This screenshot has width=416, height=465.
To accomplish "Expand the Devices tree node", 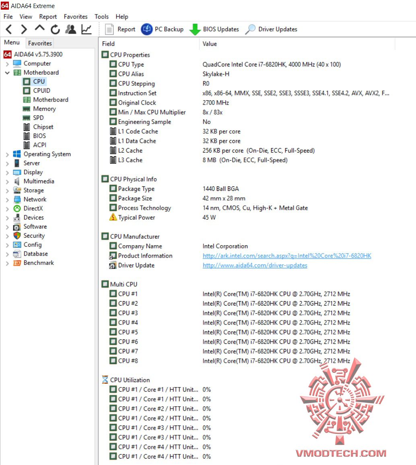I will click(x=7, y=218).
